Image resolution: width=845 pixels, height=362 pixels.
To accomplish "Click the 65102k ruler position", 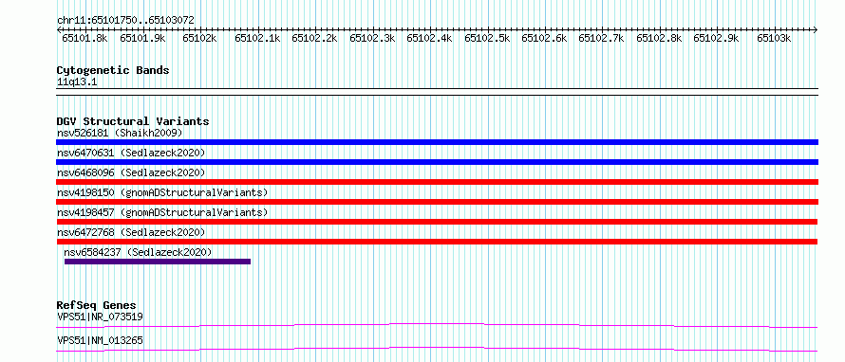I will (x=200, y=38).
